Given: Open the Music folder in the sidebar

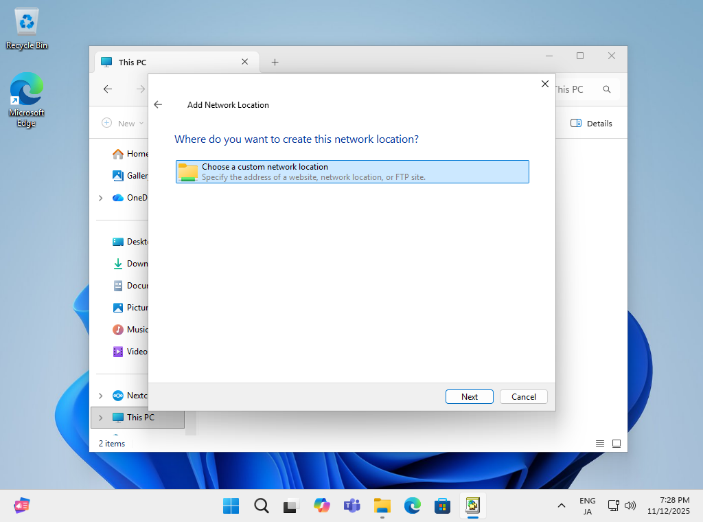Looking at the screenshot, I should pos(136,329).
